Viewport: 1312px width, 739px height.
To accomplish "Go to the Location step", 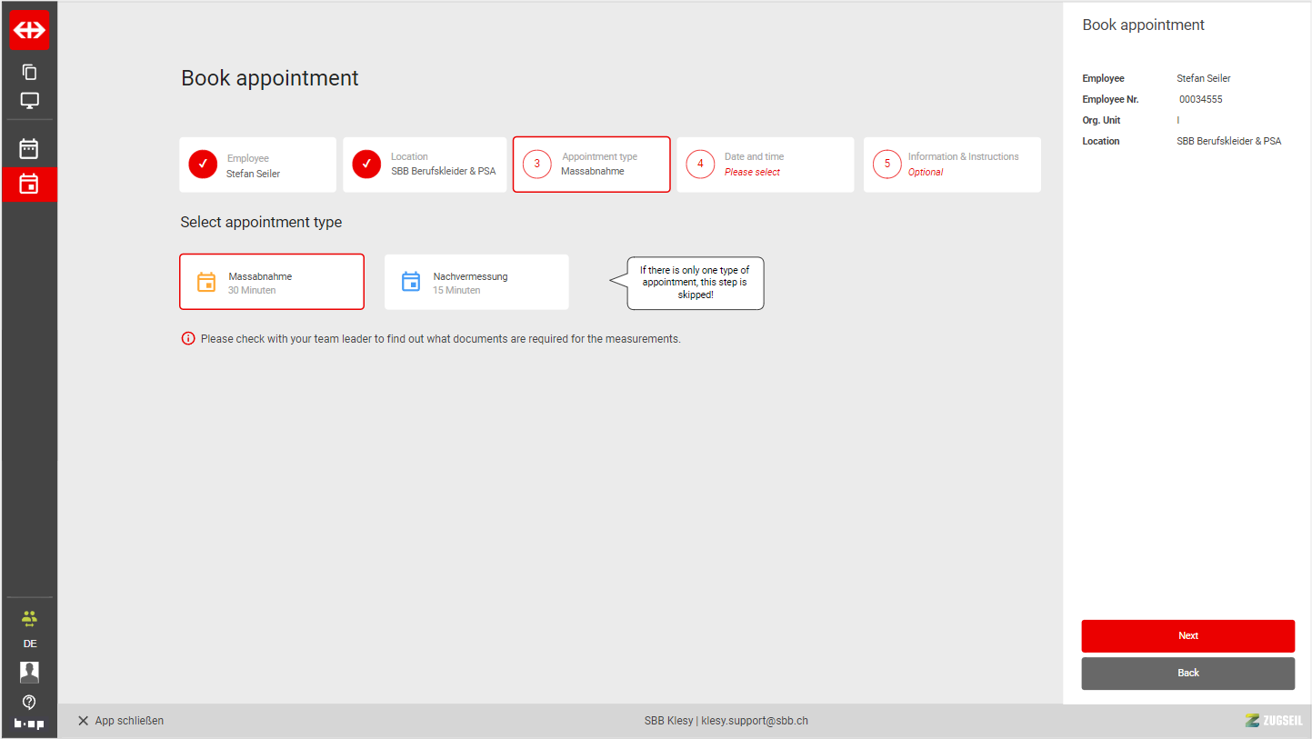I will click(425, 165).
